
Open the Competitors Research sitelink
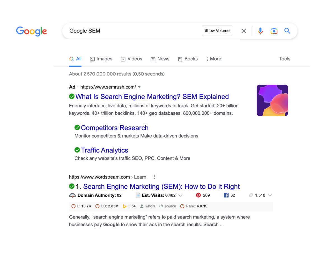pyautogui.click(x=115, y=128)
